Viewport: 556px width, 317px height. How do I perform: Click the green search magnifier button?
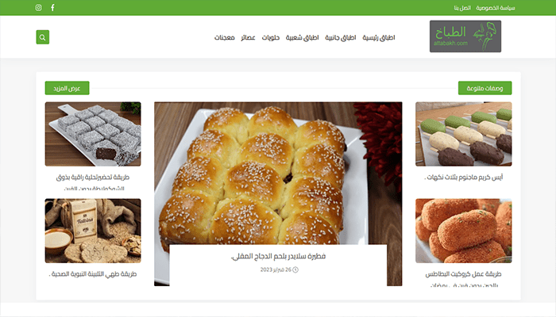43,37
